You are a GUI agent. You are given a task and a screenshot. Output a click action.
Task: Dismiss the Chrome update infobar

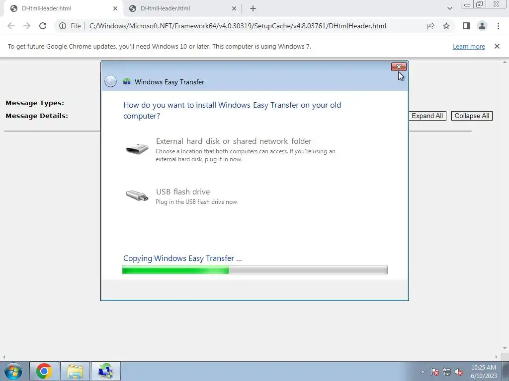click(x=497, y=46)
